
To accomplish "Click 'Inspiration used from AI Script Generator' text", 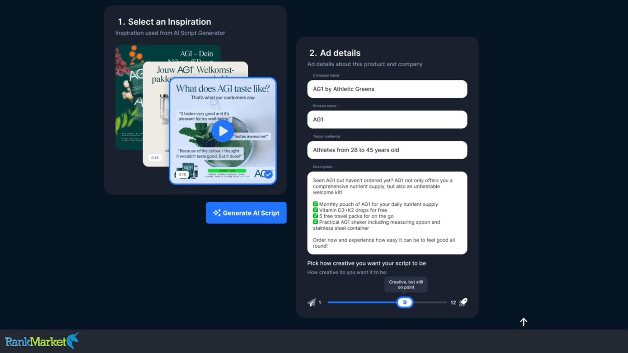I will click(170, 33).
